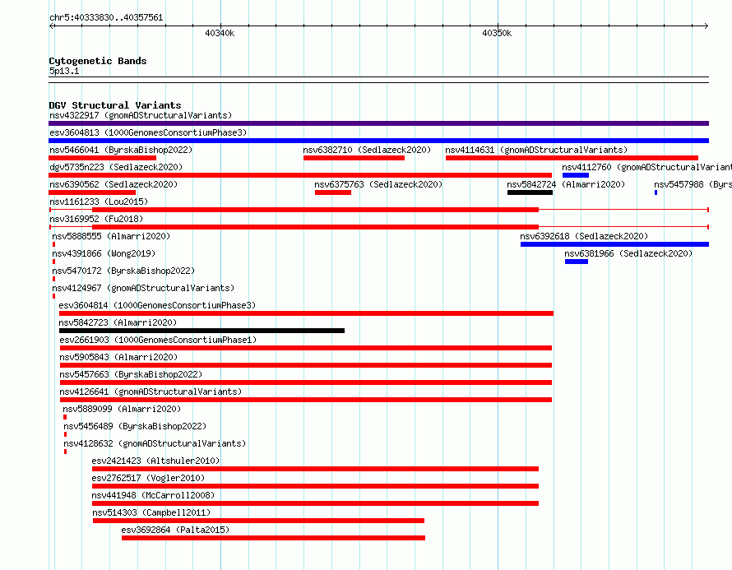Image resolution: width=732 pixels, height=570 pixels.
Task: Open nsv6375763 Sedlazeck2020 label
Action: (378, 184)
